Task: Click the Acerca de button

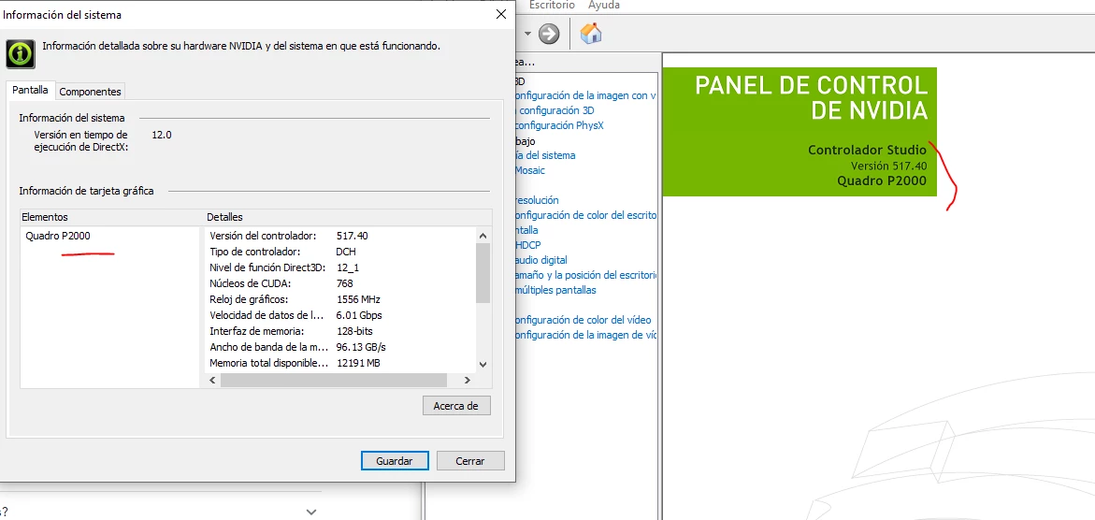Action: [x=456, y=405]
